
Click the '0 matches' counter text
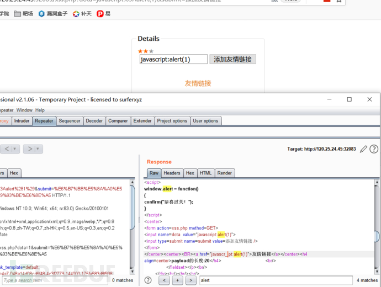click(x=123, y=280)
